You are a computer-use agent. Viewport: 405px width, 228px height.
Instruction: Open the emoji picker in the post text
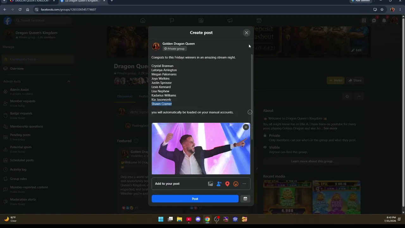250,112
